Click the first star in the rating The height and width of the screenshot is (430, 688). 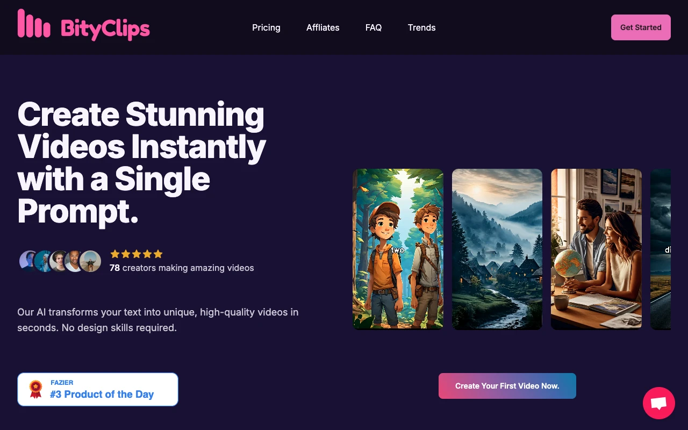coord(115,254)
